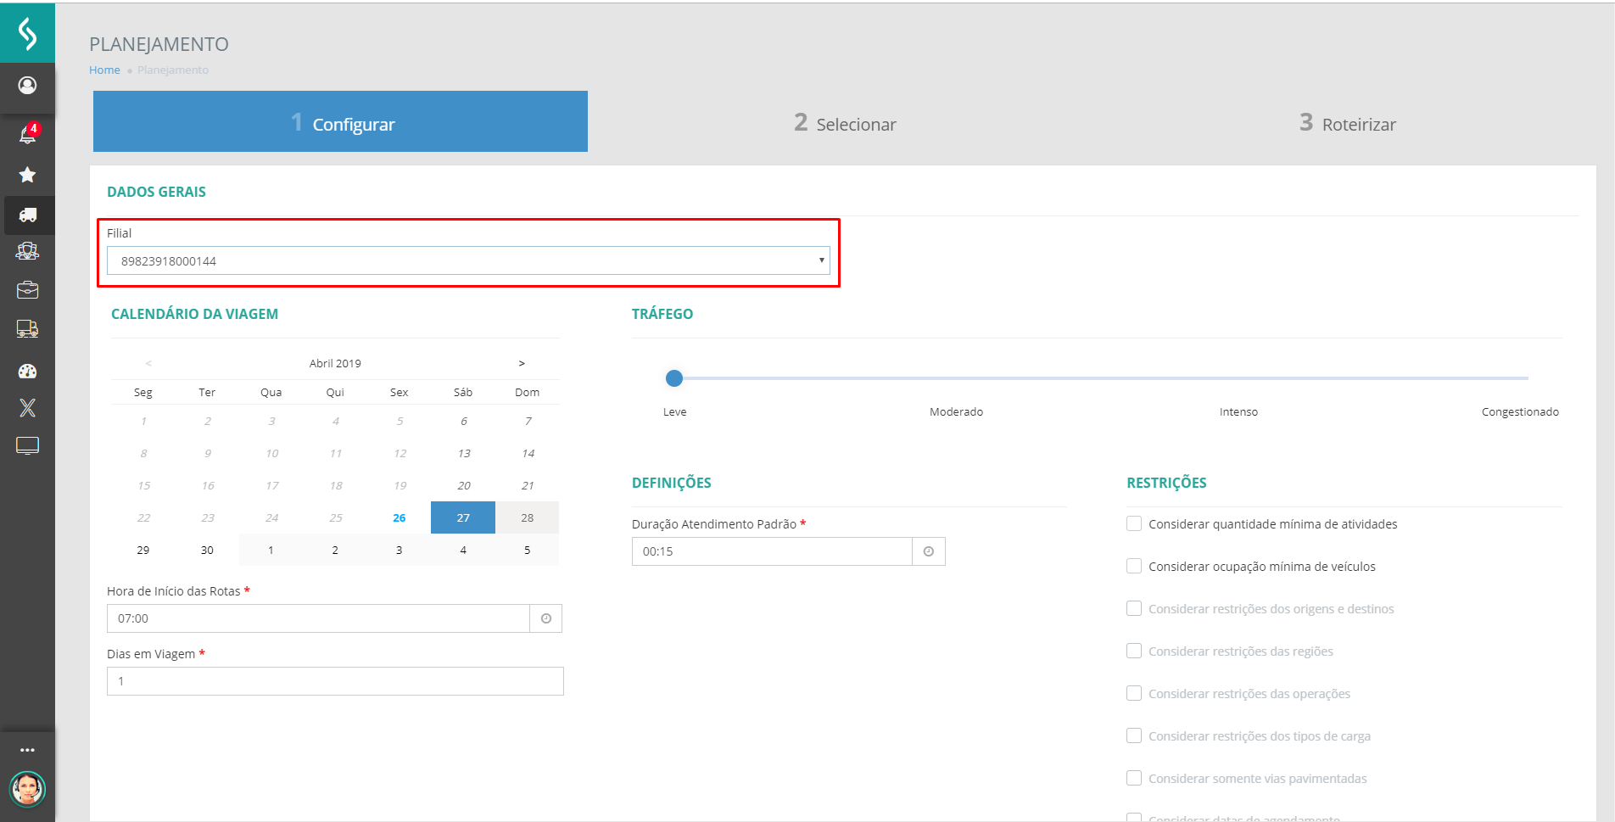Click the Duração Atendimento Padrão field
The height and width of the screenshot is (822, 1615).
click(772, 551)
